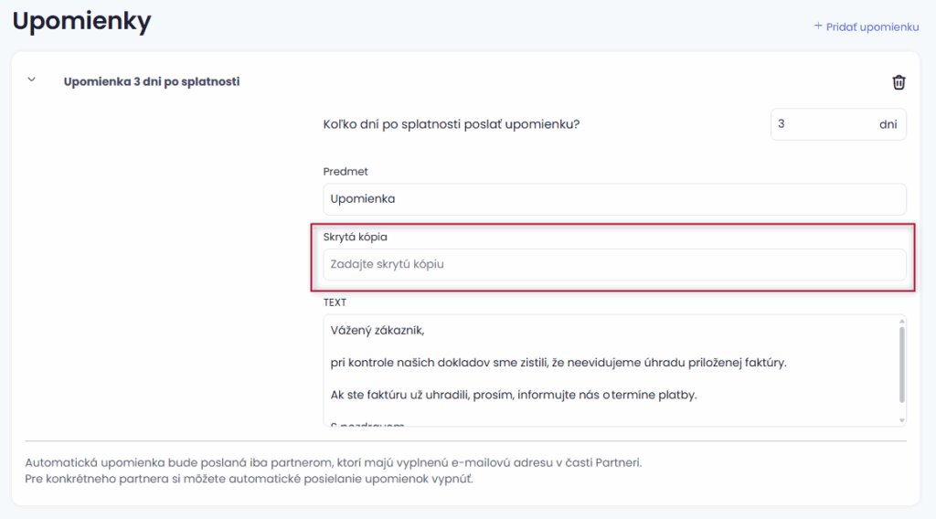The image size is (936, 519).
Task: Click the 'Skrytá kópia' field label
Action: point(356,238)
